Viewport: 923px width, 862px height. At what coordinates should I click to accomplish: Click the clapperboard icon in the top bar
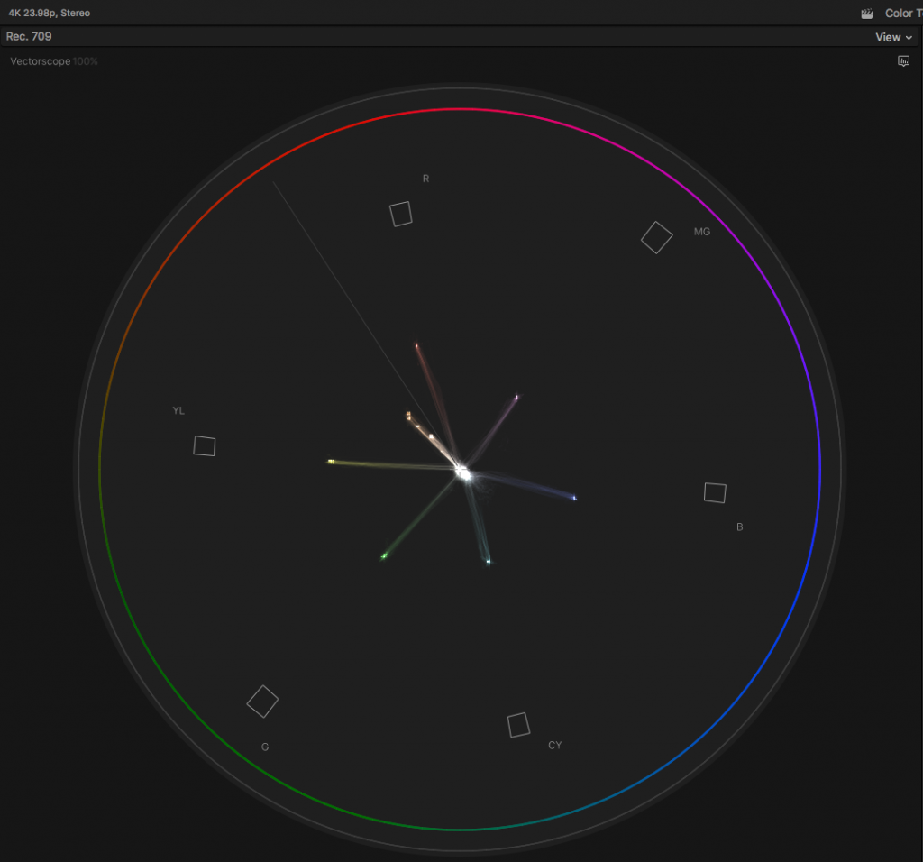pyautogui.click(x=867, y=14)
